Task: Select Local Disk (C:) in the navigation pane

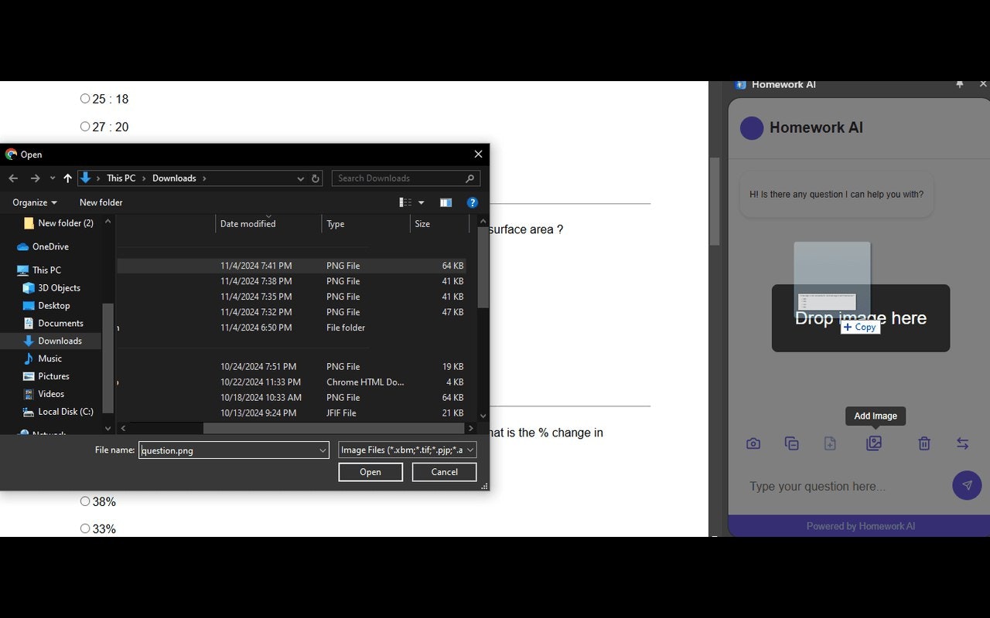Action: pos(65,412)
